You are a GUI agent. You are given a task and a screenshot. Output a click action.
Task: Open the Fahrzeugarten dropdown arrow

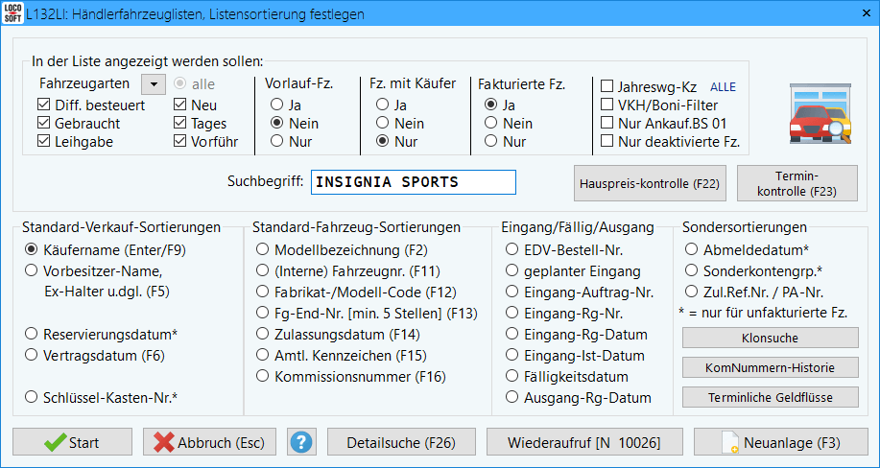pyautogui.click(x=154, y=84)
